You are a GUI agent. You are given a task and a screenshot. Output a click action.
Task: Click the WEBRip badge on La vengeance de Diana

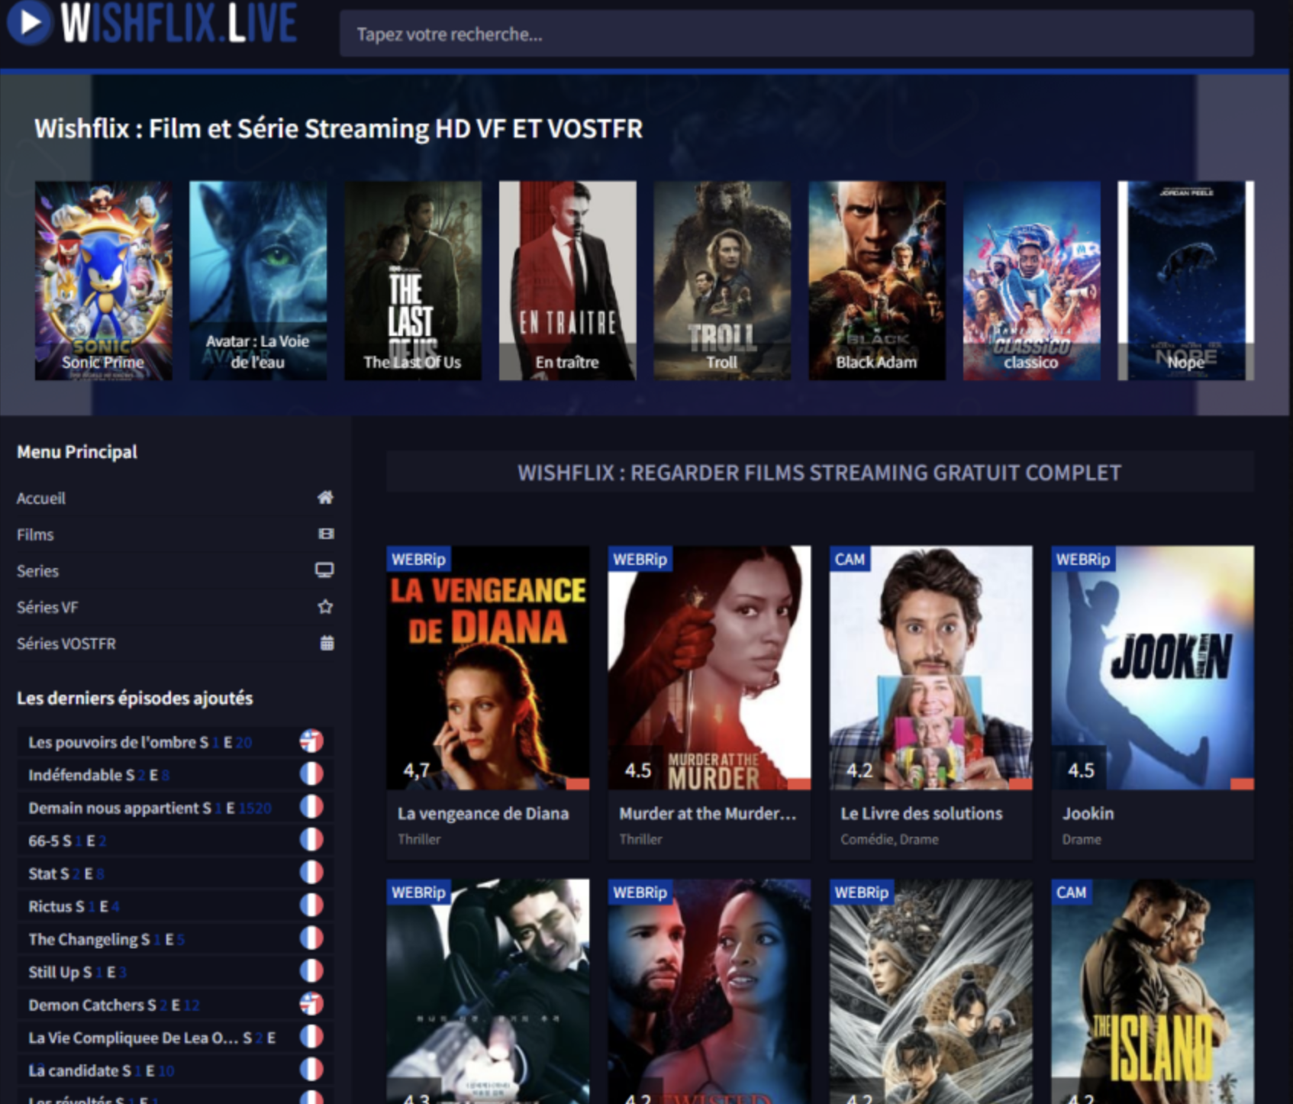(x=418, y=559)
